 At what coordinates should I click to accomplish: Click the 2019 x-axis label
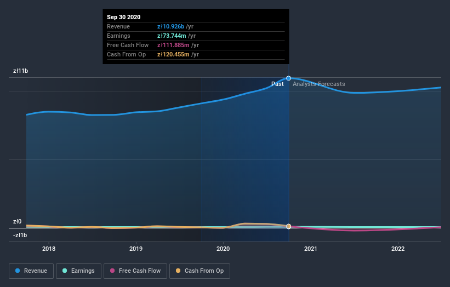pos(136,249)
